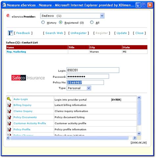Click the Feedback link
156x158 pixels.
pyautogui.click(x=23, y=33)
